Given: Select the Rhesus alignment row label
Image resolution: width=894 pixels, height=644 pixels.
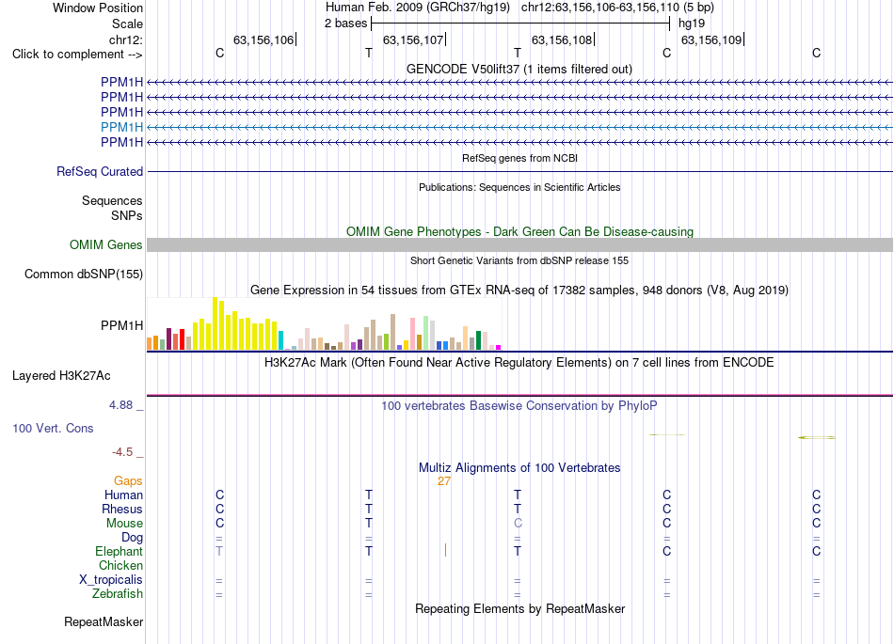Looking at the screenshot, I should click(x=122, y=509).
